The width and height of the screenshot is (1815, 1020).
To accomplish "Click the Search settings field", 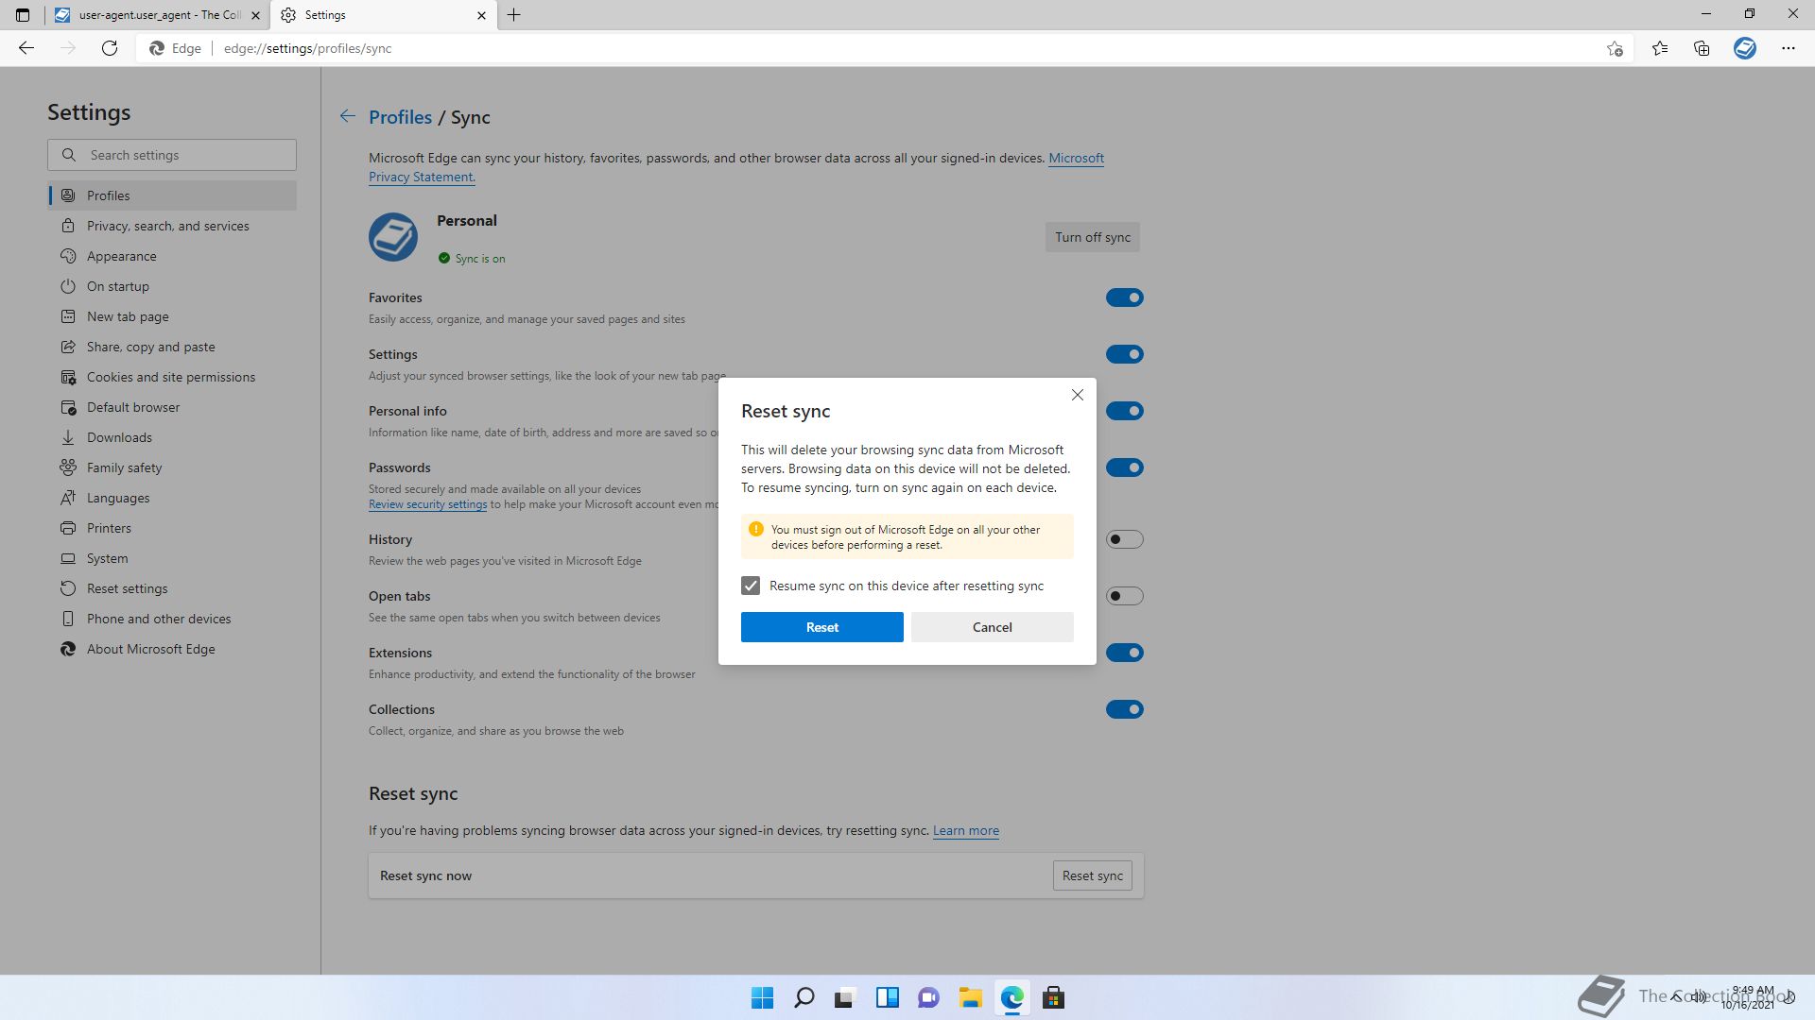I will coord(172,155).
